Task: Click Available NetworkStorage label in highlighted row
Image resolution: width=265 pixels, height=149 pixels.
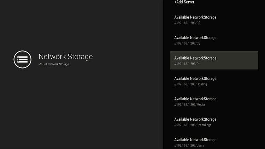Action: pyautogui.click(x=195, y=58)
